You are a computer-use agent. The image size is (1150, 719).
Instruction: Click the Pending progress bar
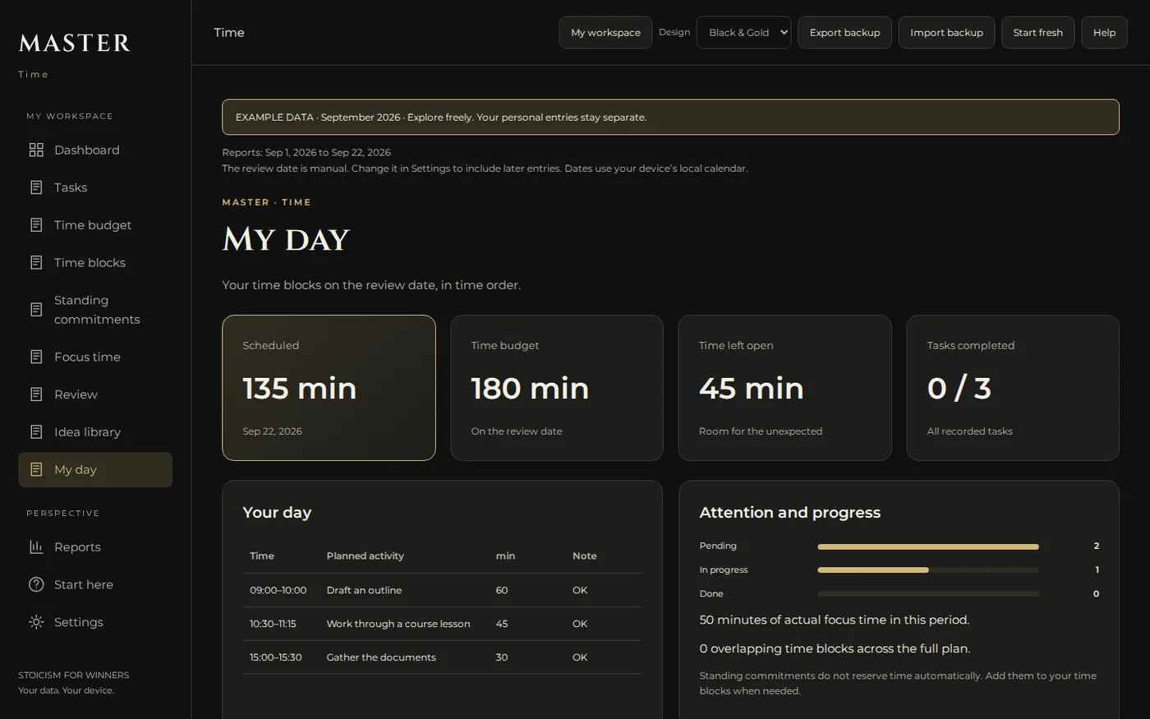tap(928, 546)
